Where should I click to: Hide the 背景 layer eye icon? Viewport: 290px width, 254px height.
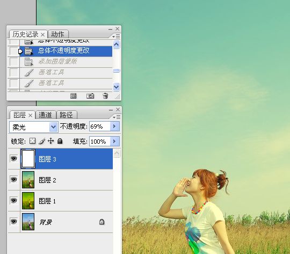(13, 221)
